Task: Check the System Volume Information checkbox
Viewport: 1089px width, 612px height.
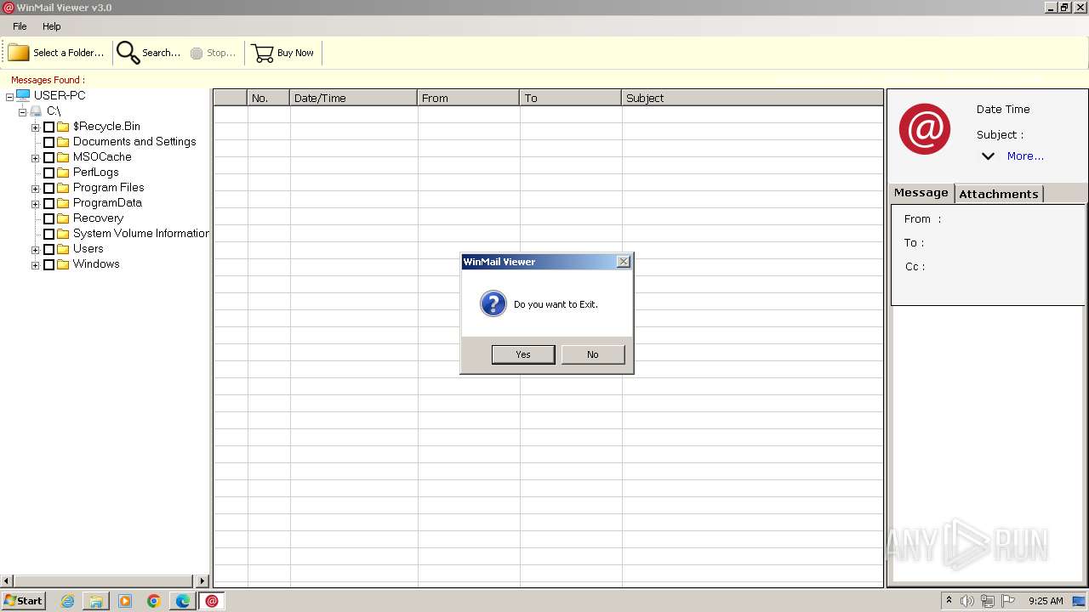Action: pos(48,235)
